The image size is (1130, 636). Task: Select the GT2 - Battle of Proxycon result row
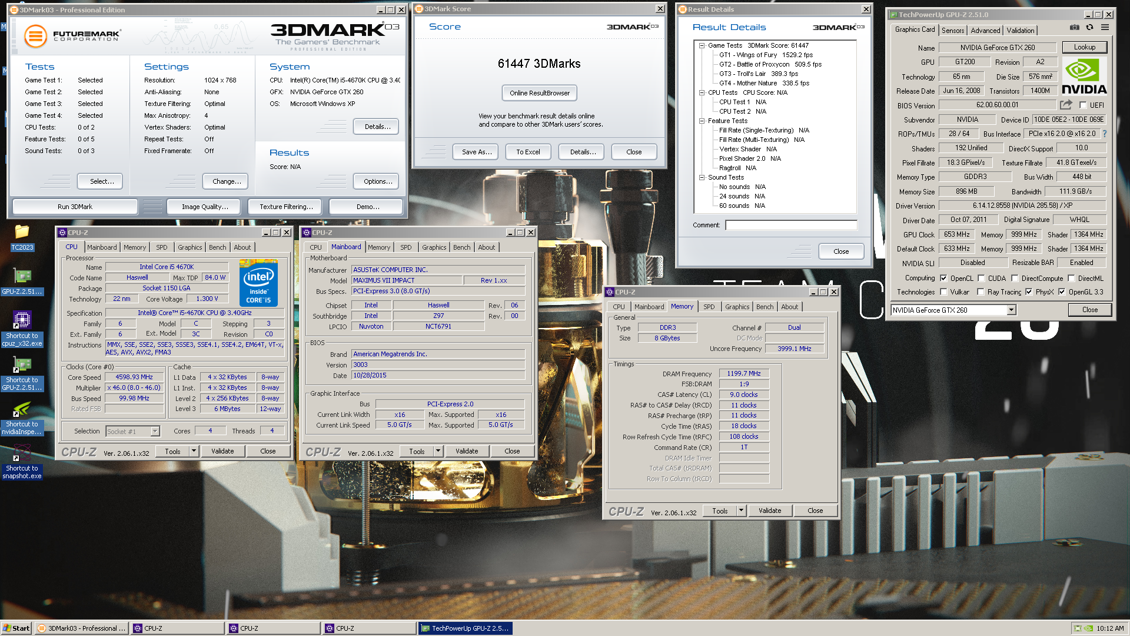tap(770, 64)
